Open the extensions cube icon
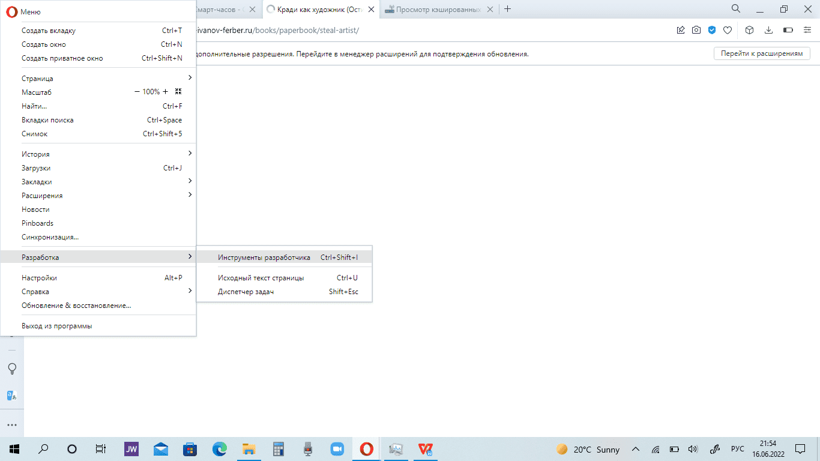This screenshot has height=461, width=820. click(749, 30)
